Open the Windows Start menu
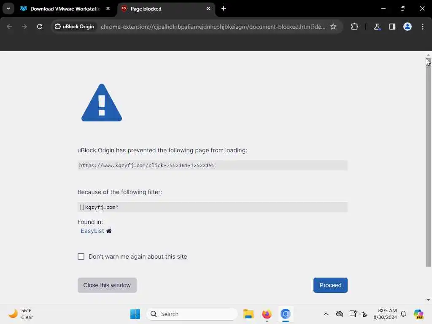Viewport: 432px width, 324px height. point(135,314)
